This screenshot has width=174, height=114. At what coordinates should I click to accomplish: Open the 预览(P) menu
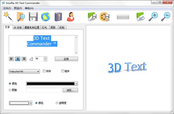coord(18,8)
